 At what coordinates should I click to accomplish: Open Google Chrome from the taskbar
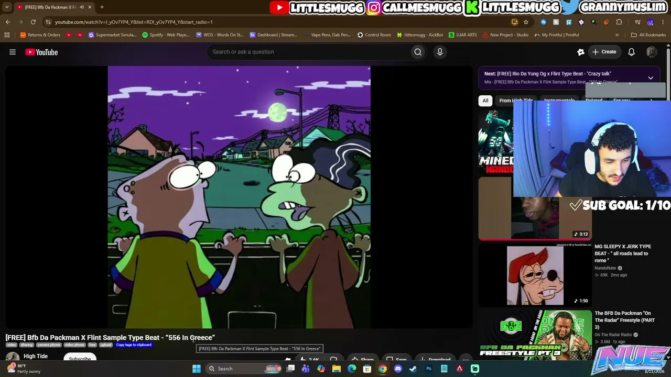[x=383, y=369]
